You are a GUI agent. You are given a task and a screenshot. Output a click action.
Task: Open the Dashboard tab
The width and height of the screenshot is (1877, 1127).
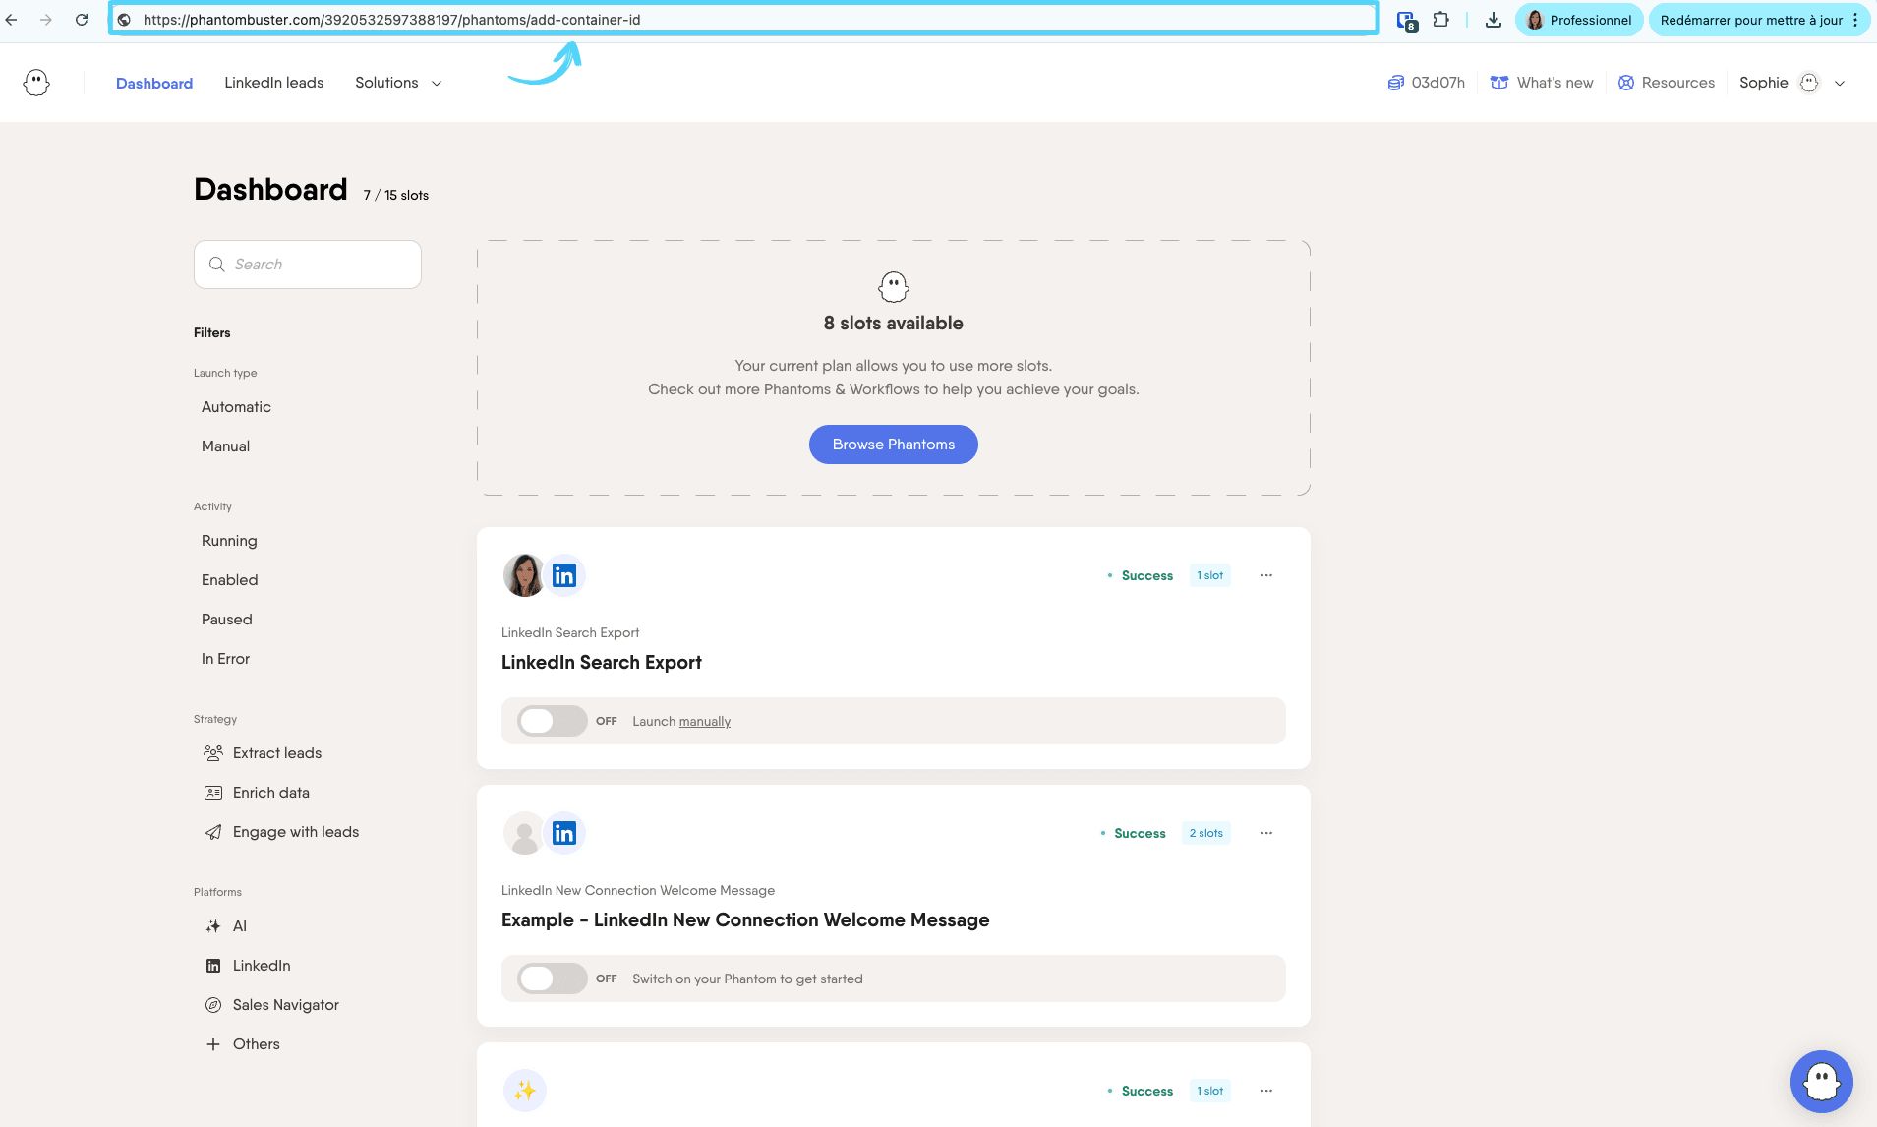coord(154,83)
